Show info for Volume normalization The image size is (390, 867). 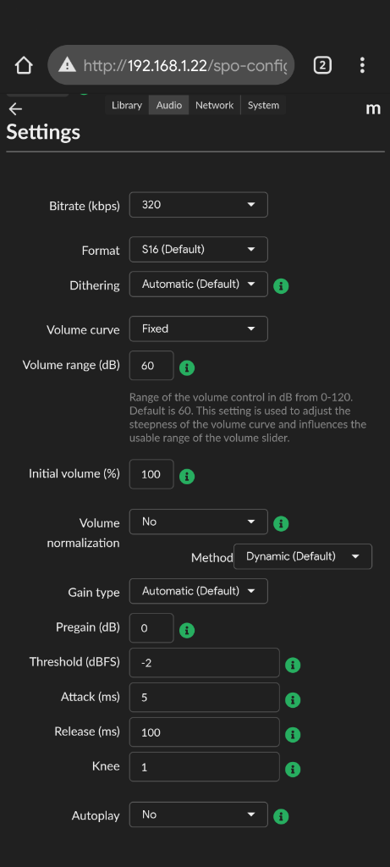pyautogui.click(x=281, y=523)
